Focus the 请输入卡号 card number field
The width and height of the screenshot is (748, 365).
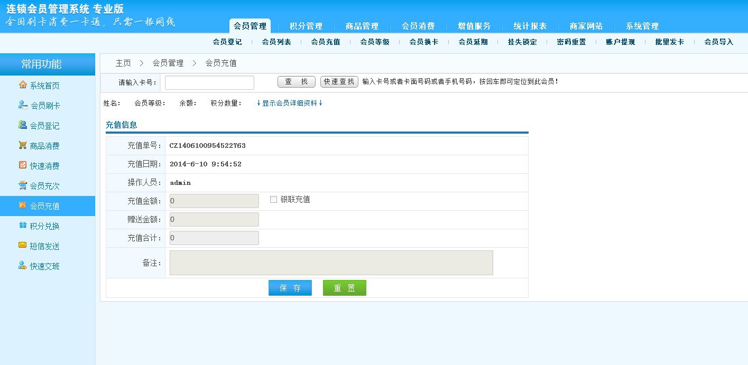(x=209, y=82)
